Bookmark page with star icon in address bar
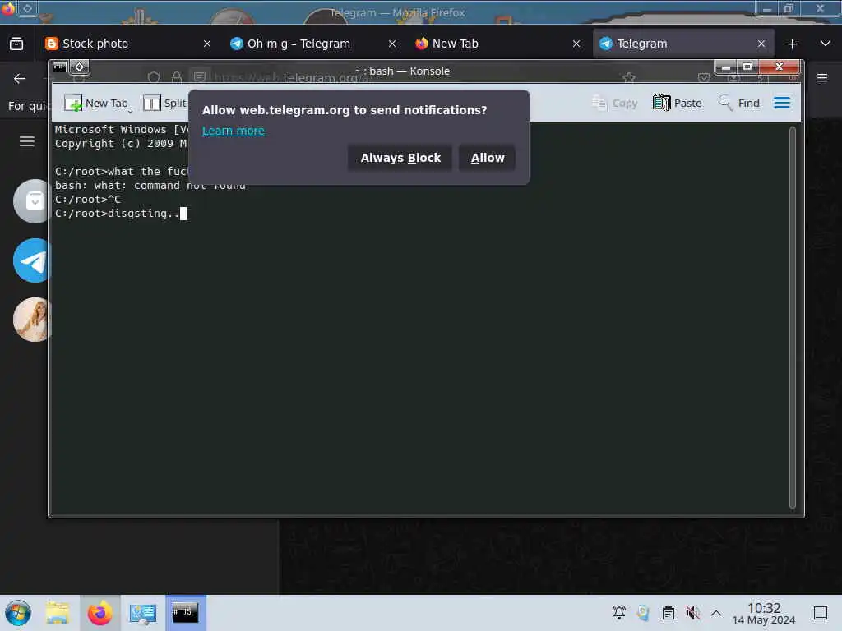This screenshot has height=631, width=842. 629,78
